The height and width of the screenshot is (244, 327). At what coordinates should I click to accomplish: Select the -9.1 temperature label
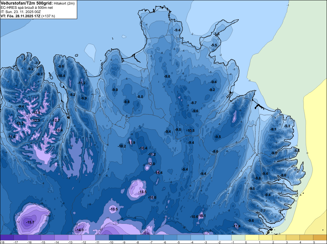coord(273,129)
